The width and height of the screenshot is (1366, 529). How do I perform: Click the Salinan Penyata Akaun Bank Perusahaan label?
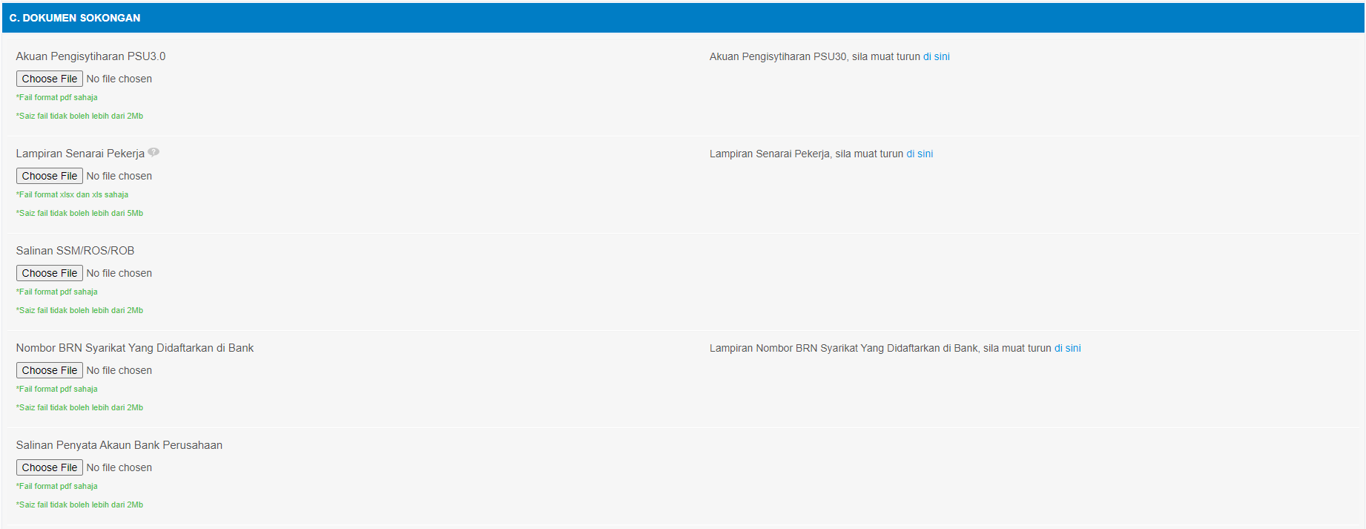coord(119,445)
